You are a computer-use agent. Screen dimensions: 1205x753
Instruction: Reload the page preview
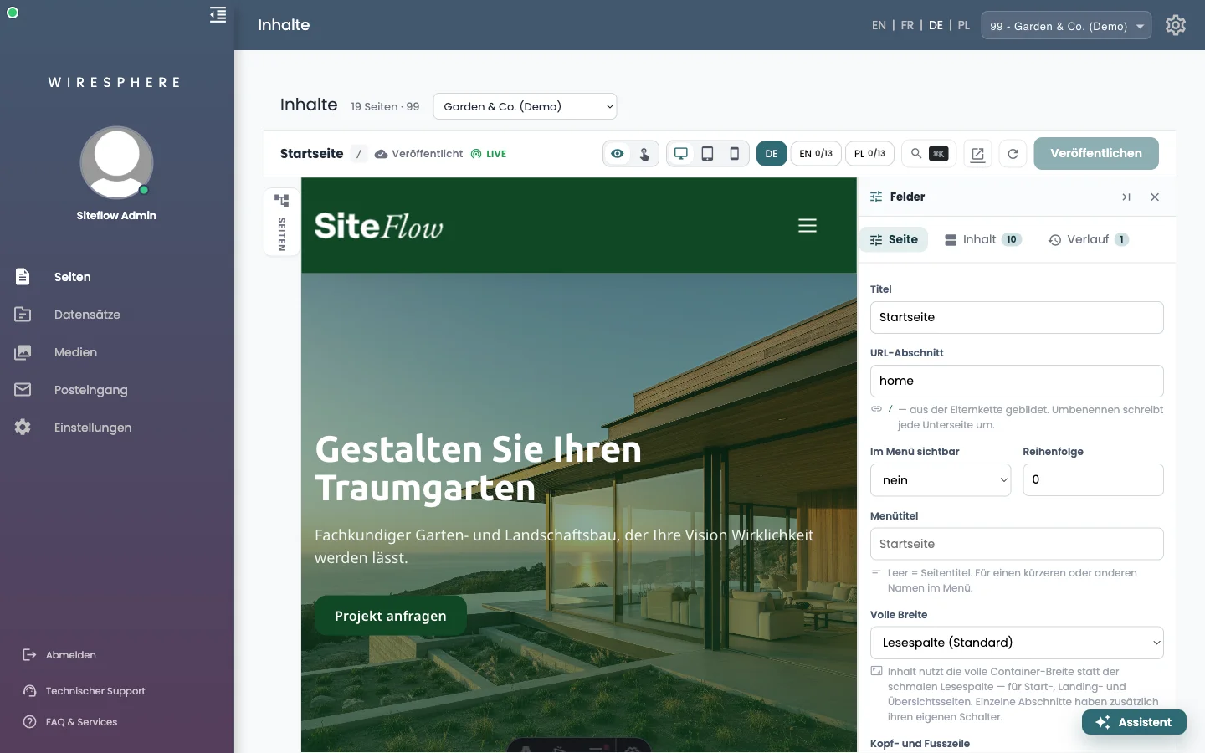coord(1013,154)
